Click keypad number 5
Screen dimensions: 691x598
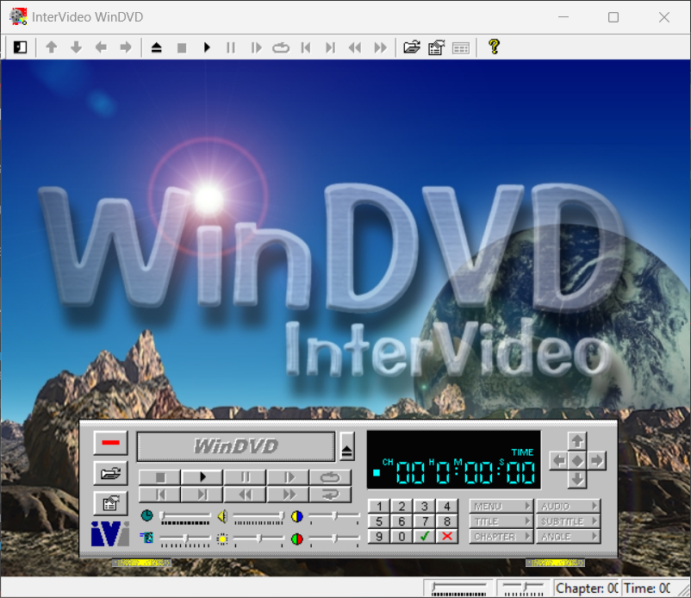(379, 521)
